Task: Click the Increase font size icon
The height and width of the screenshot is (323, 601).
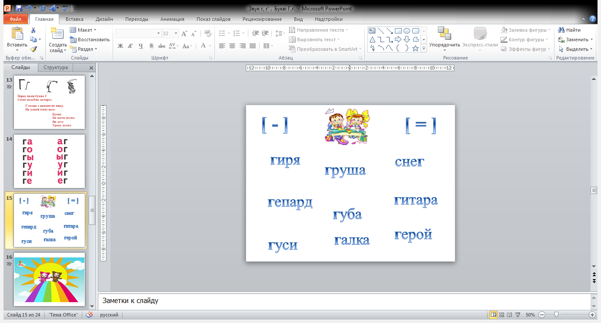Action: pos(184,33)
